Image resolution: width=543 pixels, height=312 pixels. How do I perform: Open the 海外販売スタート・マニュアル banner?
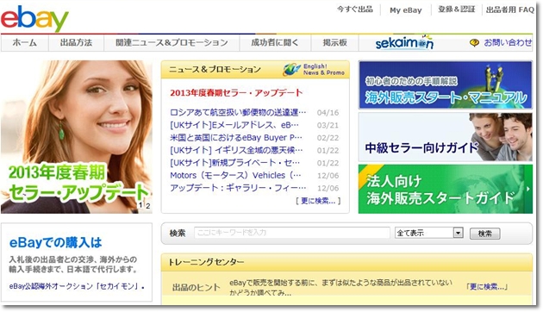pos(446,84)
